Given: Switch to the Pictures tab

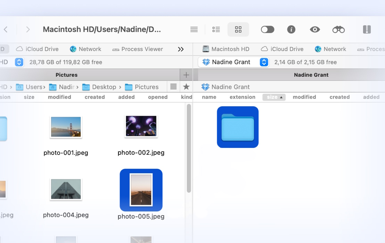Looking at the screenshot, I should (x=66, y=75).
